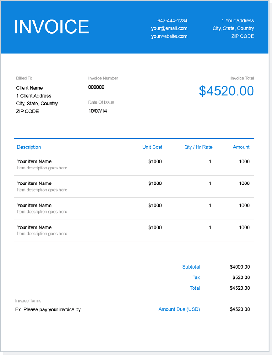Click the Unit Cost column header
The image size is (273, 355).
tap(152, 147)
